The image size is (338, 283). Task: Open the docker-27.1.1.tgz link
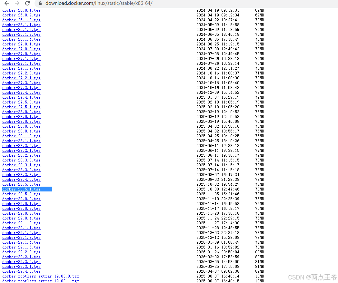tap(21, 63)
